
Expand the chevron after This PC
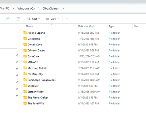[x=13, y=9]
